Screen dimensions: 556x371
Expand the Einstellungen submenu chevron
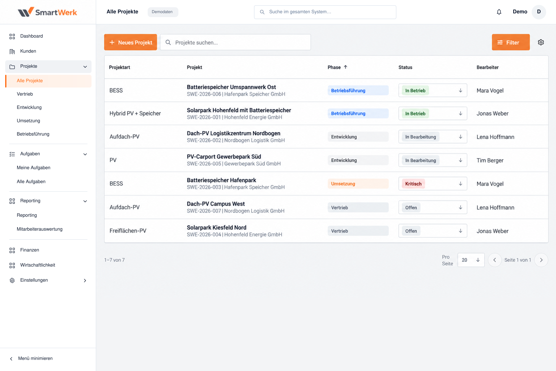coord(85,280)
